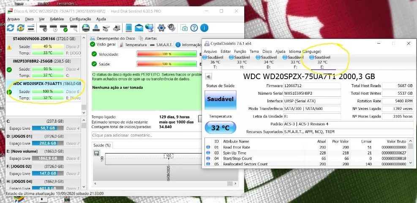This screenshot has height=203, width=417.
Task: Click volume list scrollbar down arrow
Action: (84, 187)
